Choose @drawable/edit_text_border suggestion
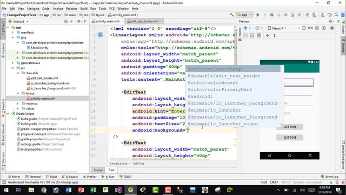The width and height of the screenshot is (346, 195). point(233,76)
